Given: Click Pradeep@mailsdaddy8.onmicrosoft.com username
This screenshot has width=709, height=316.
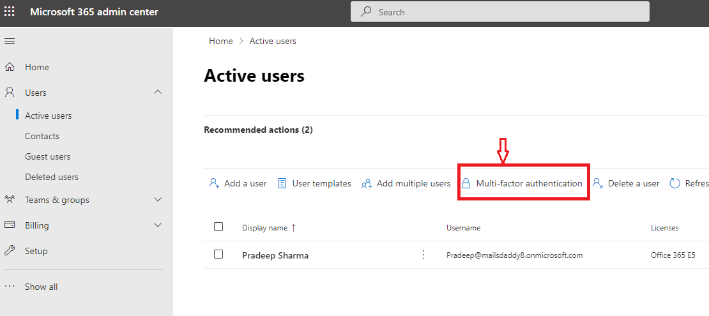Looking at the screenshot, I should [x=515, y=255].
